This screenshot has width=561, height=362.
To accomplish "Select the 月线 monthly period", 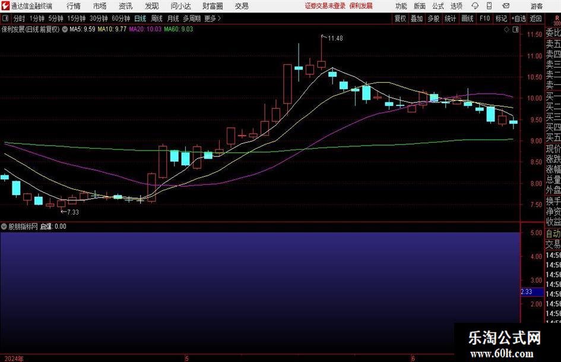I will [173, 18].
